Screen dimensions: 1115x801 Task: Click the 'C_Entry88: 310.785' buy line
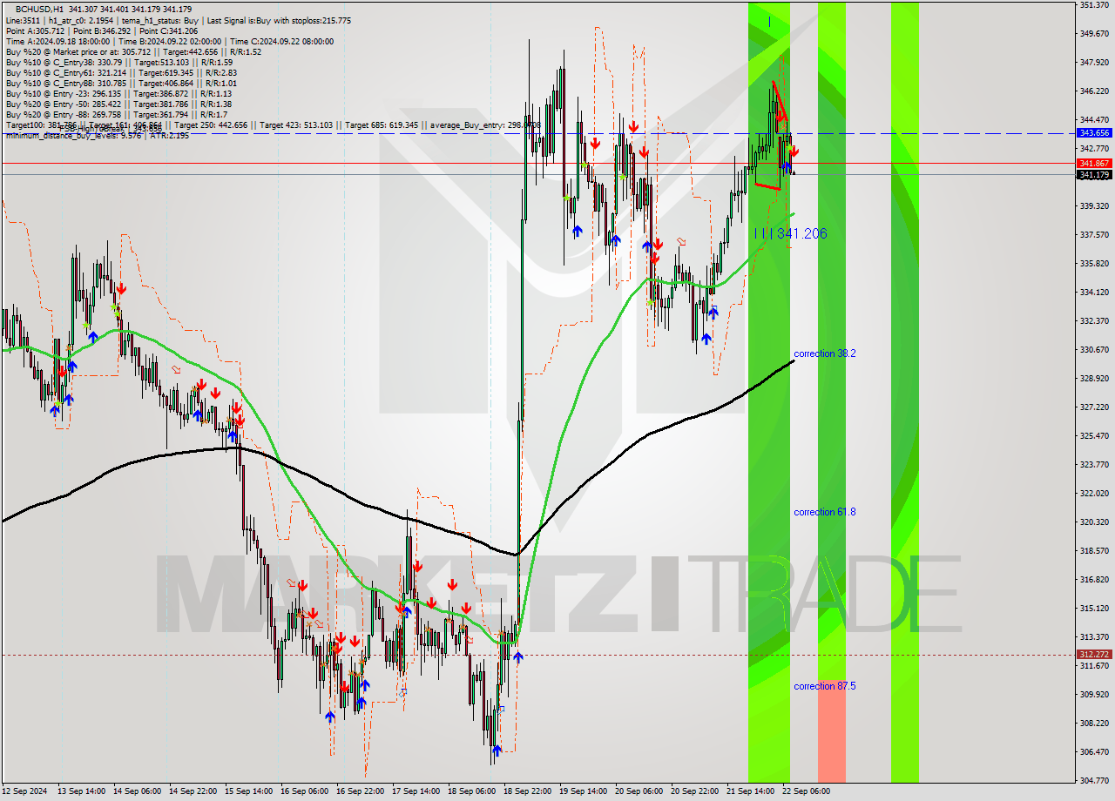click(x=121, y=83)
